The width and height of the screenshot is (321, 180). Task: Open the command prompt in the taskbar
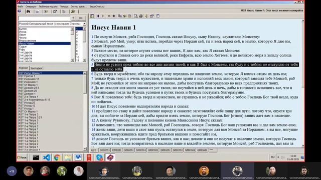pyautogui.click(x=36, y=157)
